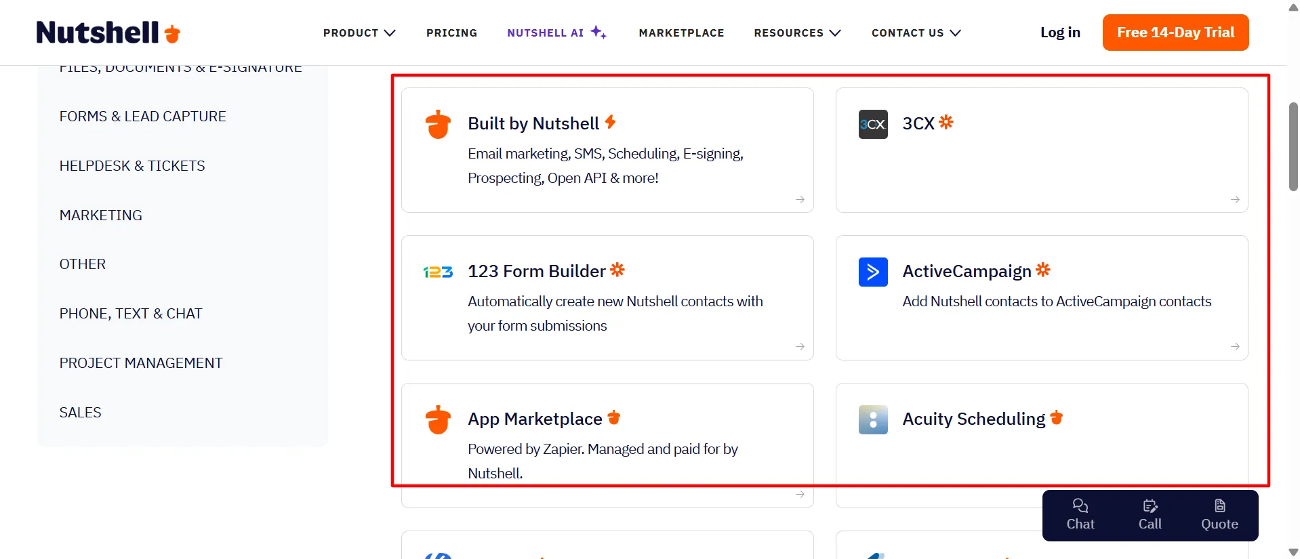Viewport: 1300px width, 559px height.
Task: Open the App Marketplace title
Action: (535, 419)
